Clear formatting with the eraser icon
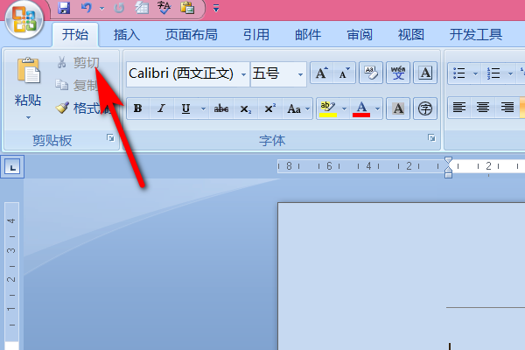525x350 pixels. tap(371, 73)
